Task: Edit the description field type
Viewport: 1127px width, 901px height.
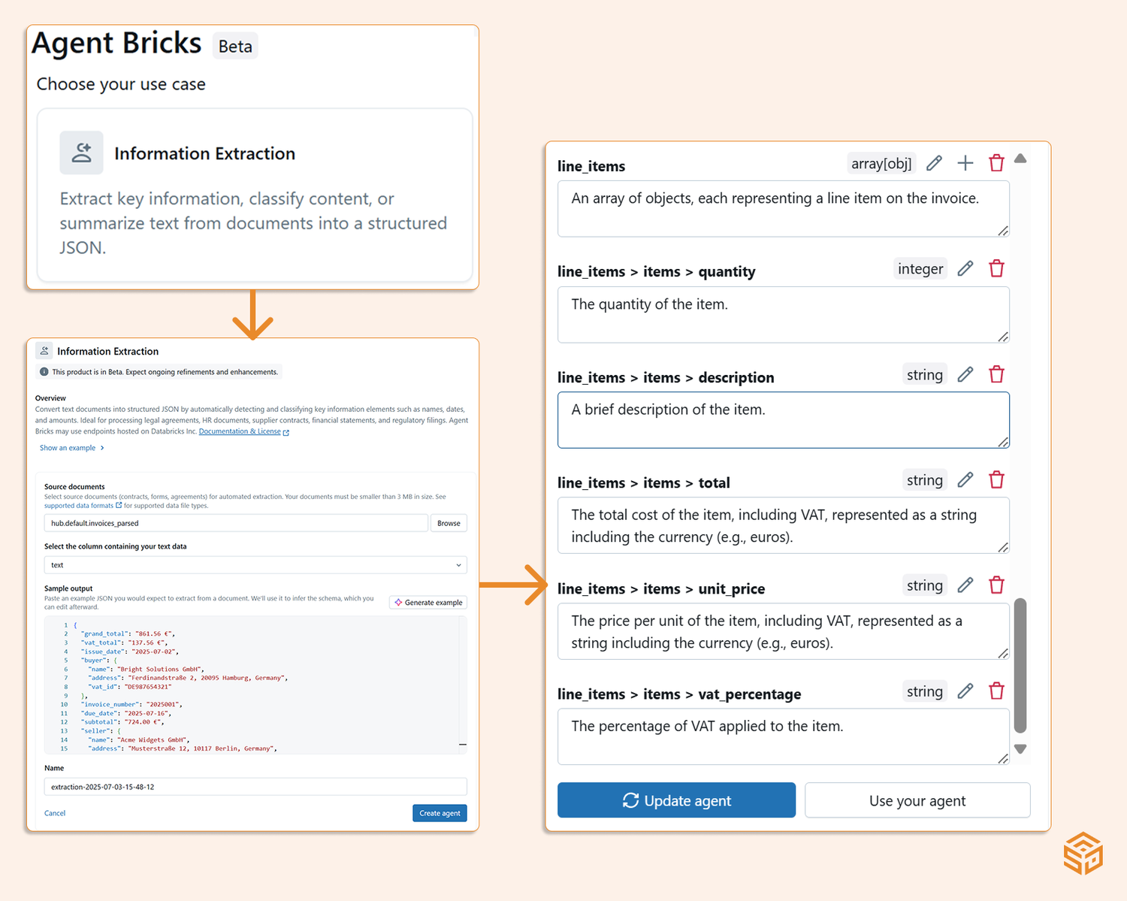Action: point(965,373)
